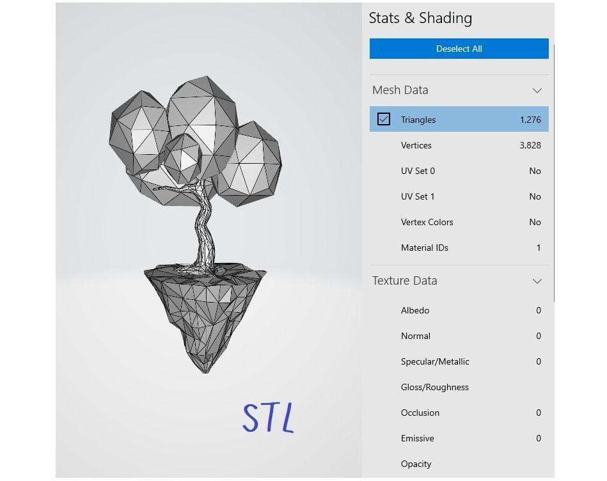The image size is (607, 481).
Task: Click the handwritten STL annotation
Action: click(269, 417)
